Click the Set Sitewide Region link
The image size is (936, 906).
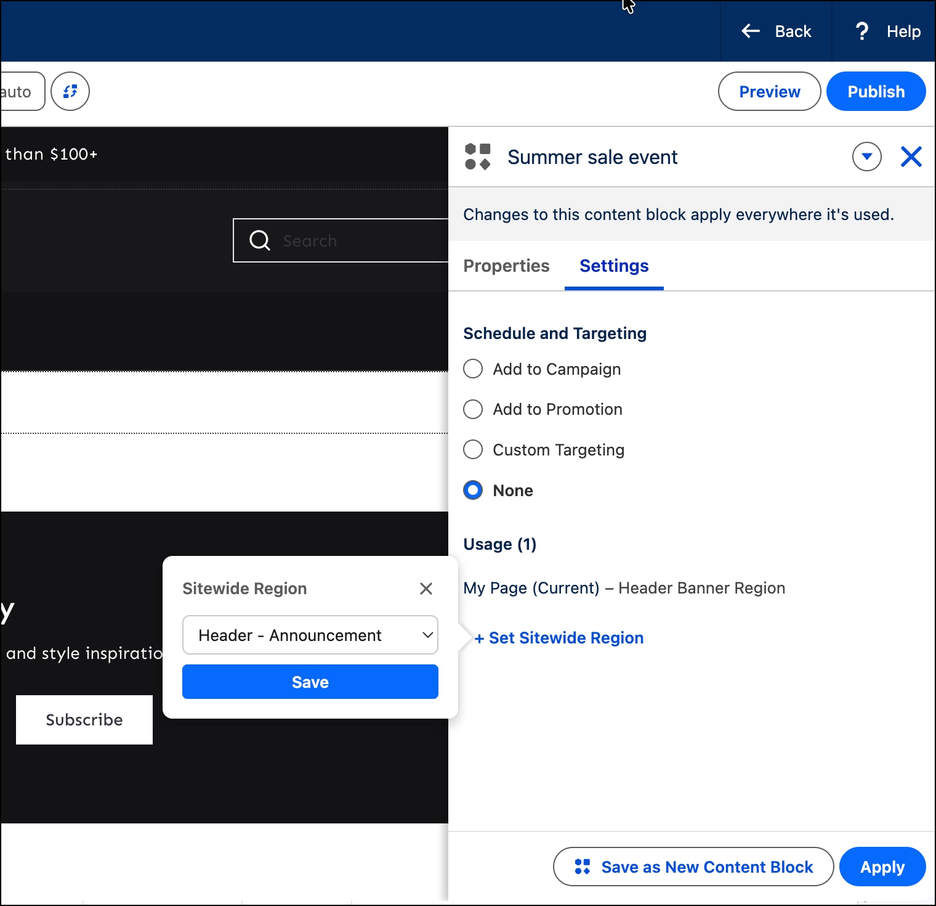559,638
